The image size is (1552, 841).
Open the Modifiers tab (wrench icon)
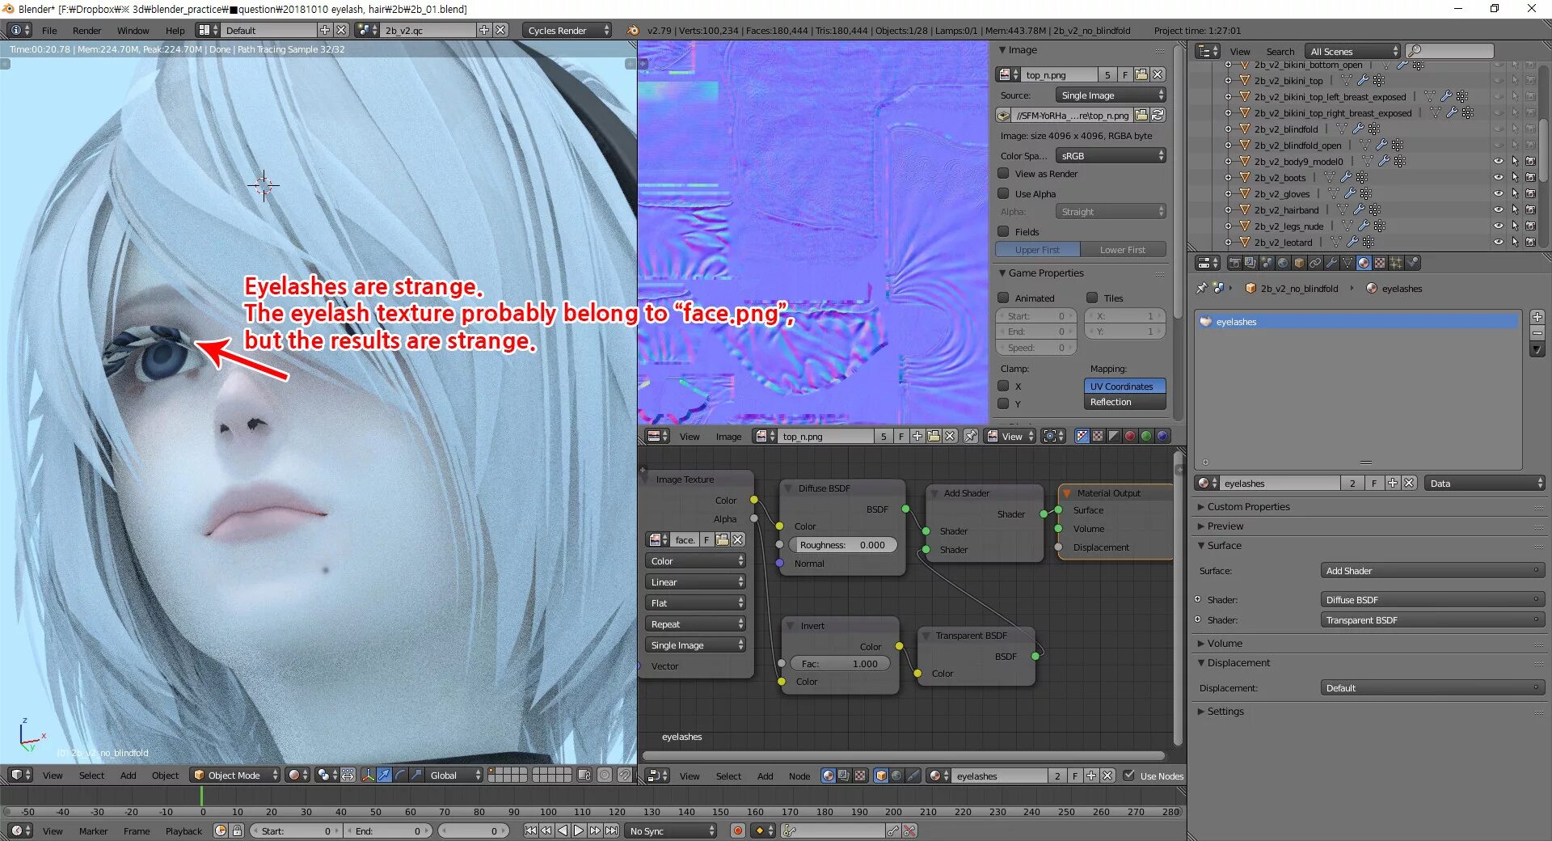tap(1331, 263)
